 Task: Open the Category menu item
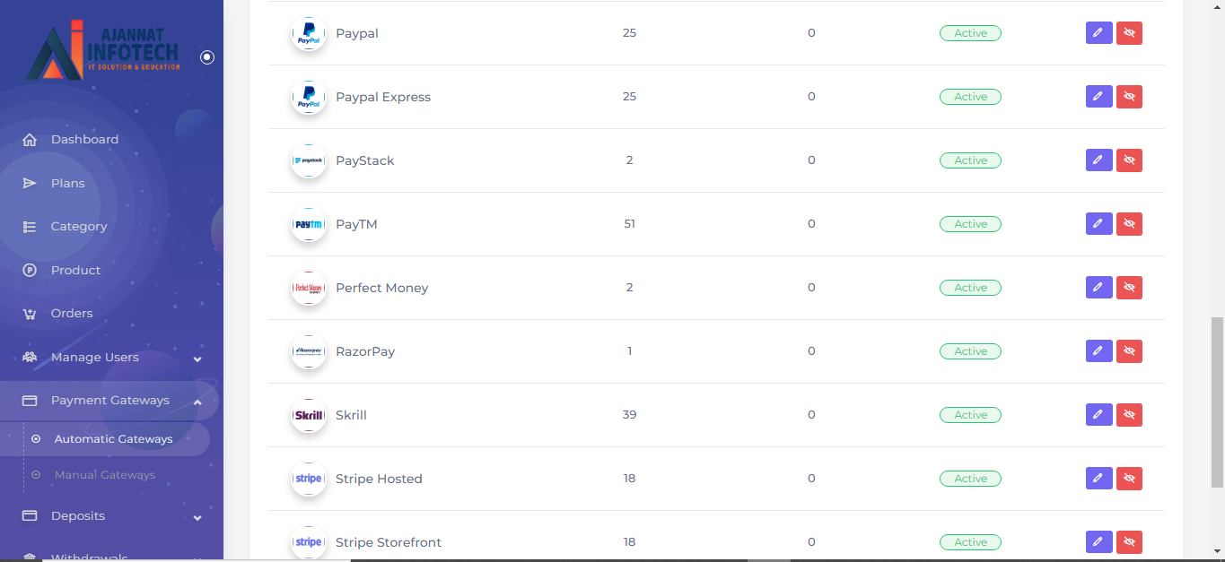pos(79,227)
